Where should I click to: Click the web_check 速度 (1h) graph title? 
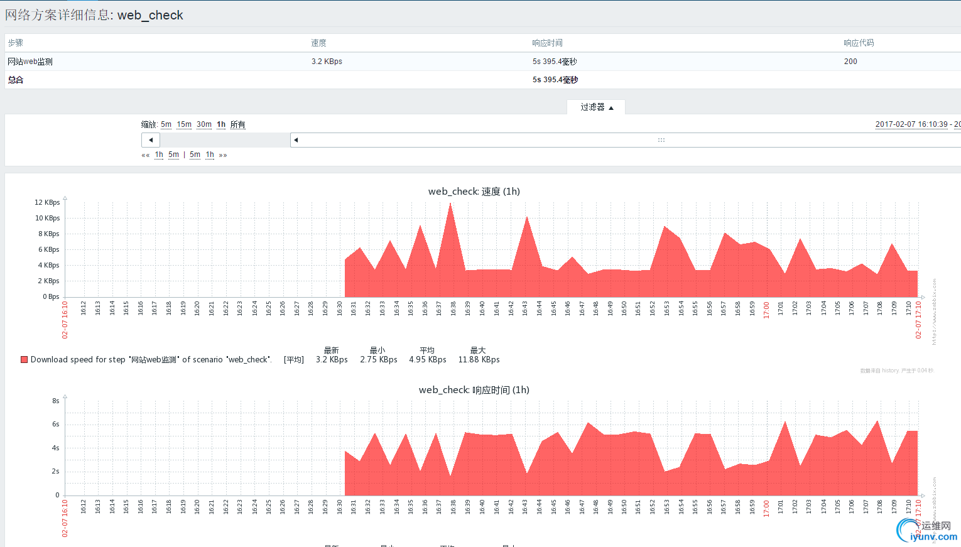pos(474,192)
